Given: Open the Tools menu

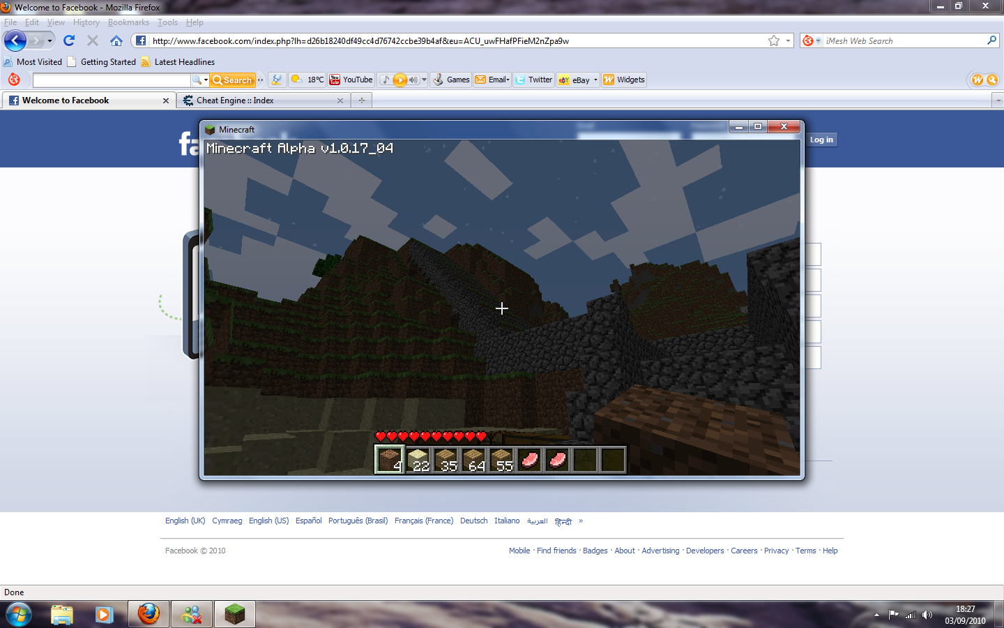Looking at the screenshot, I should (167, 22).
